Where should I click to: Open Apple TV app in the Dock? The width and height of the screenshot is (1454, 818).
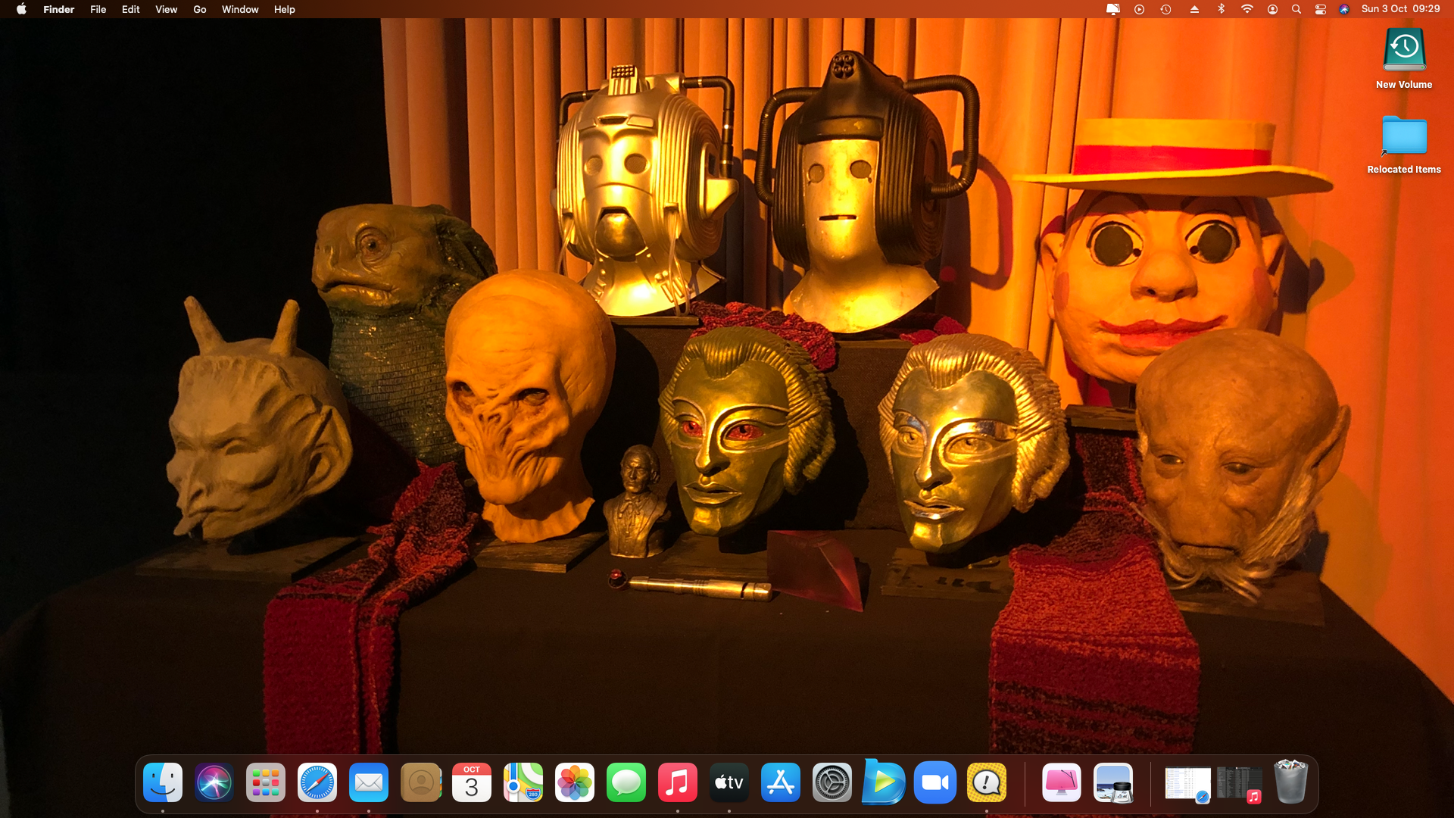click(729, 782)
